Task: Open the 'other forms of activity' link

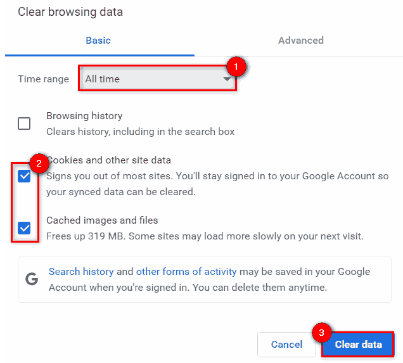Action: coord(186,271)
